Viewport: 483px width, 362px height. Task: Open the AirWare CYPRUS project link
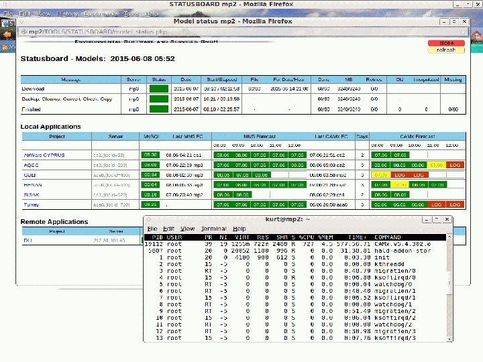point(44,155)
